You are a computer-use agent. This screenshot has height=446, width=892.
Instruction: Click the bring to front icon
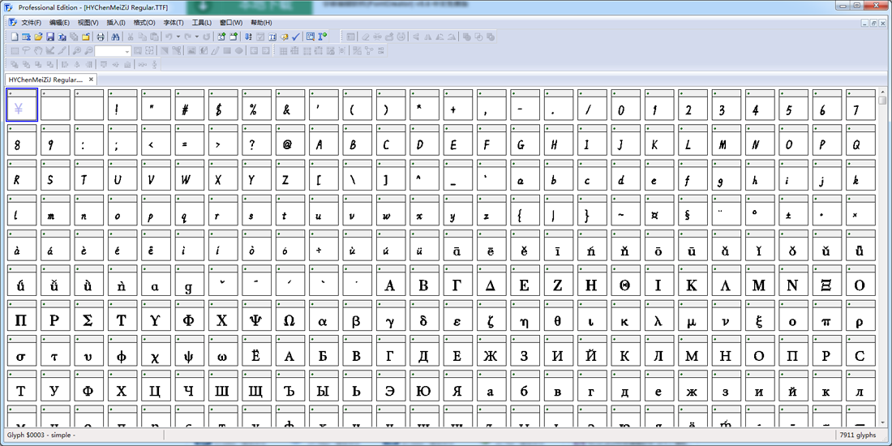pyautogui.click(x=15, y=64)
